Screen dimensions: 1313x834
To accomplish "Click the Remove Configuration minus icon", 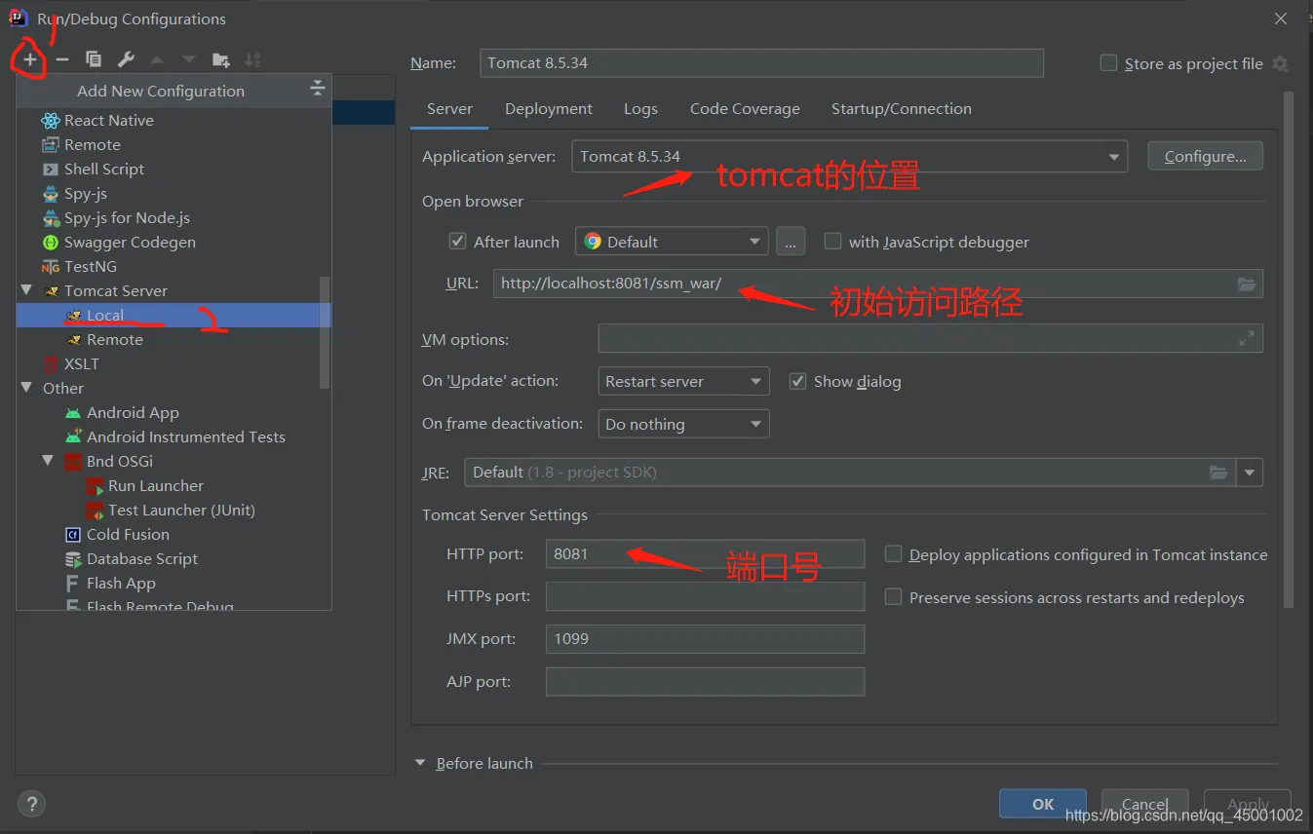I will click(x=62, y=59).
